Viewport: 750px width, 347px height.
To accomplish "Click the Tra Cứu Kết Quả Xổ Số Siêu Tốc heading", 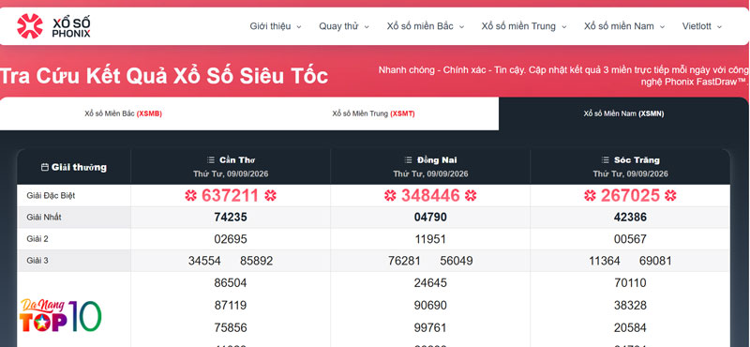I will point(164,76).
